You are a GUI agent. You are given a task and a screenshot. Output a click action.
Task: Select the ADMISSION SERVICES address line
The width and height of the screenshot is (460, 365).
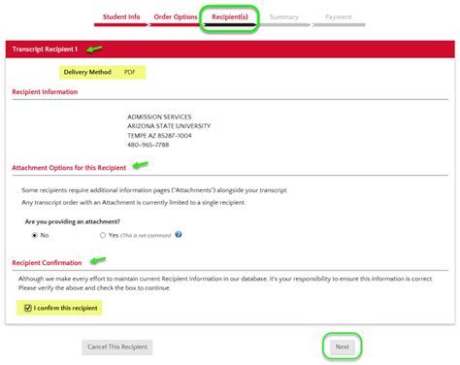pyautogui.click(x=159, y=116)
